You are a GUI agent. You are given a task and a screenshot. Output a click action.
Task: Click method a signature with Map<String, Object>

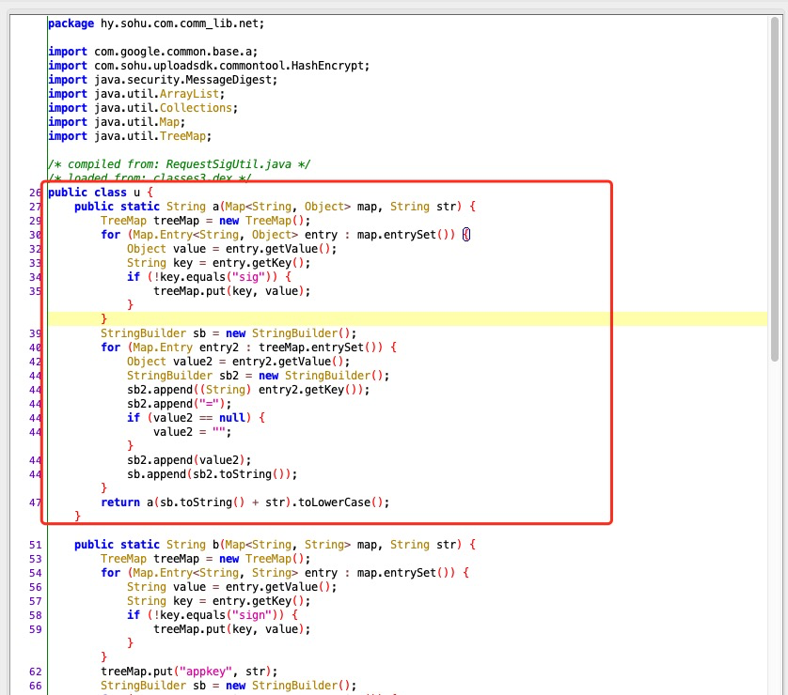click(275, 207)
